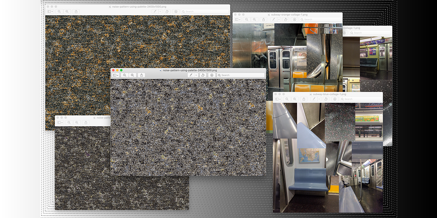437x218 pixels.
Task: Close the frontmost noise-pattern window
Action: (113, 70)
